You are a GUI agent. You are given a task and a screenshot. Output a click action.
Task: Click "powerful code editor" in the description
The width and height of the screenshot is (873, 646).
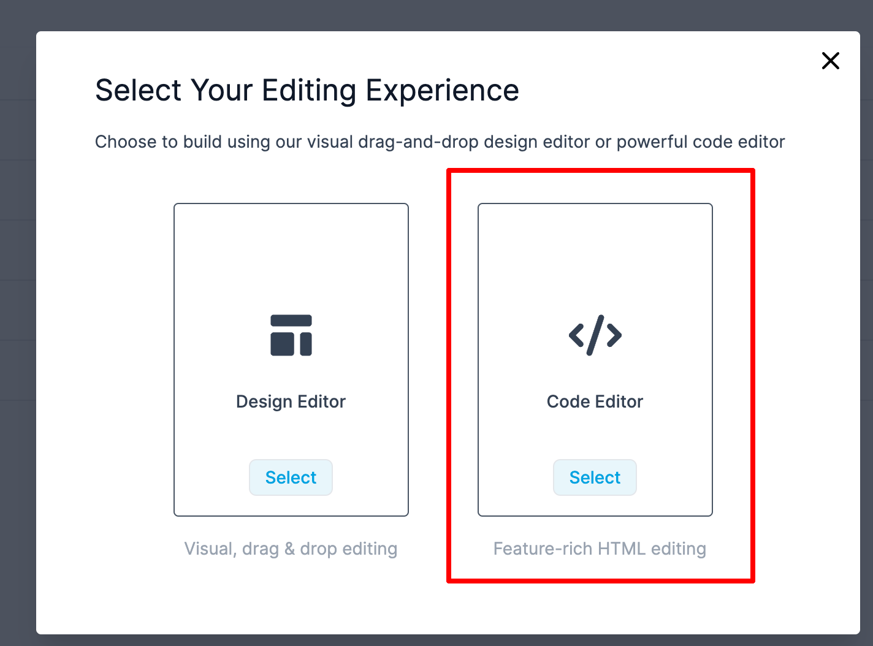(700, 142)
